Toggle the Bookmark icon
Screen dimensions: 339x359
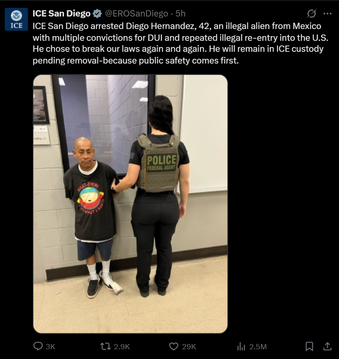tap(310, 346)
